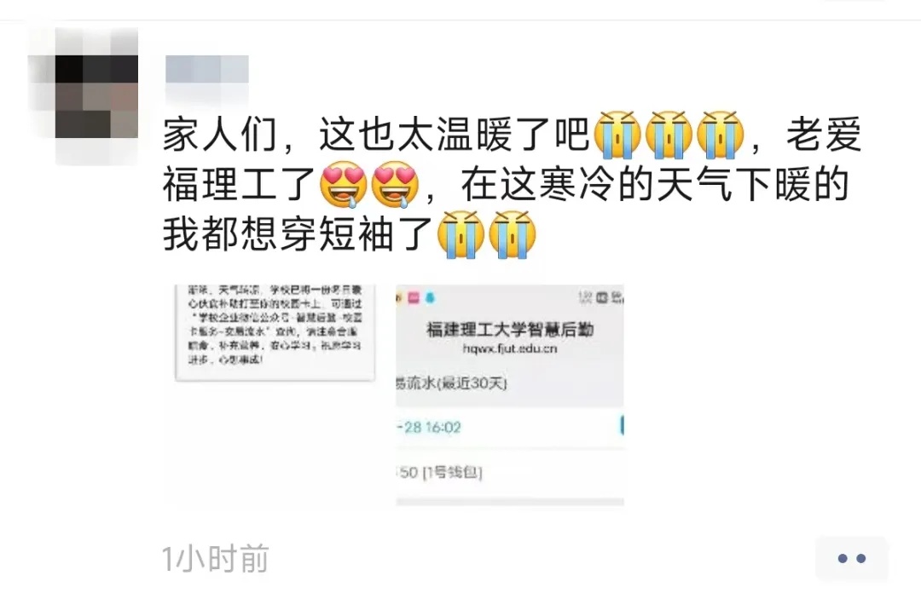
Task: Tap the post text 家人们，这也太温暖了吧
Action: [376, 135]
